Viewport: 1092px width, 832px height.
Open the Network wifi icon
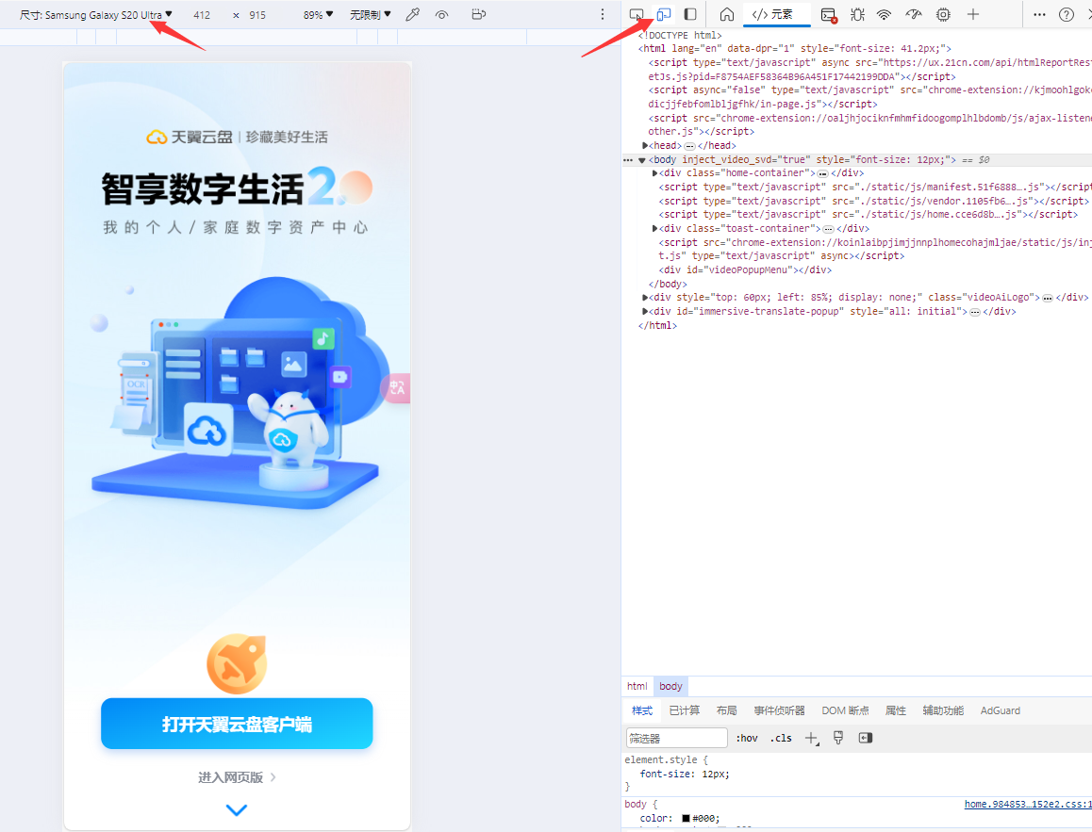pyautogui.click(x=884, y=14)
